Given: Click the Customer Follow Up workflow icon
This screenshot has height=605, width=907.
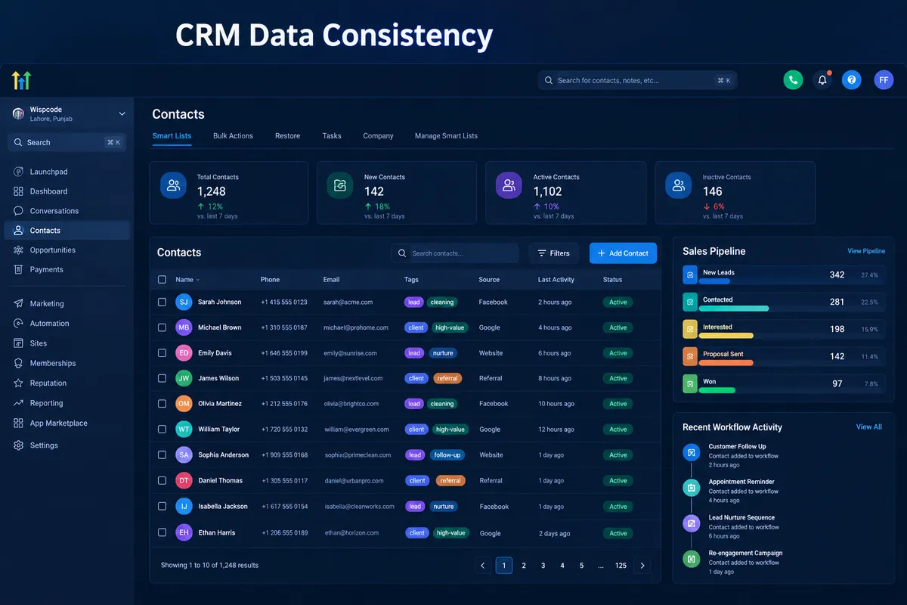Looking at the screenshot, I should coord(691,452).
